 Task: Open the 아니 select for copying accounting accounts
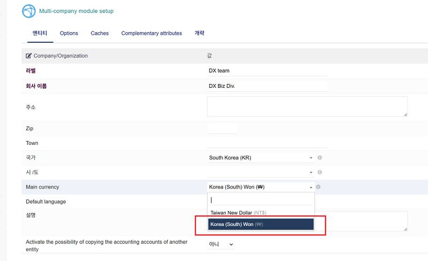click(220, 244)
